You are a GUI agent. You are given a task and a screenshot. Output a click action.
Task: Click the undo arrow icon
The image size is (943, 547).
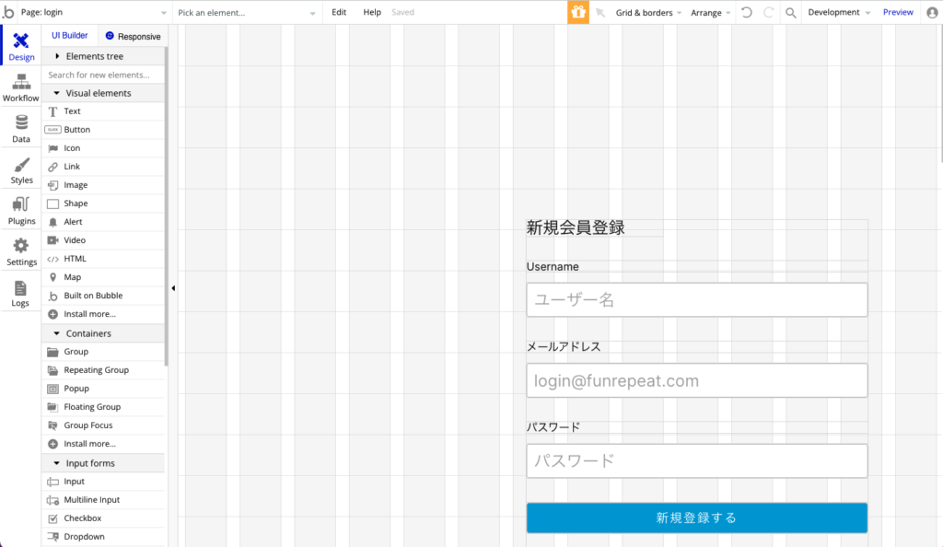click(x=746, y=12)
